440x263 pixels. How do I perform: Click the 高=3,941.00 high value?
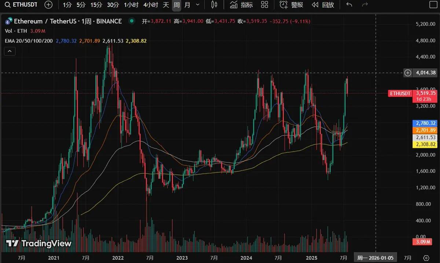click(x=188, y=22)
